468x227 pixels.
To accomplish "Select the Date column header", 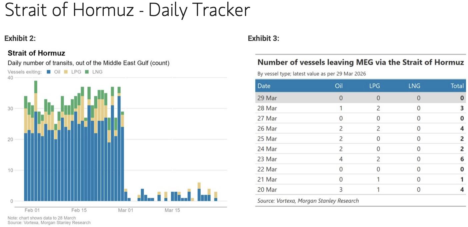I will click(x=264, y=86).
